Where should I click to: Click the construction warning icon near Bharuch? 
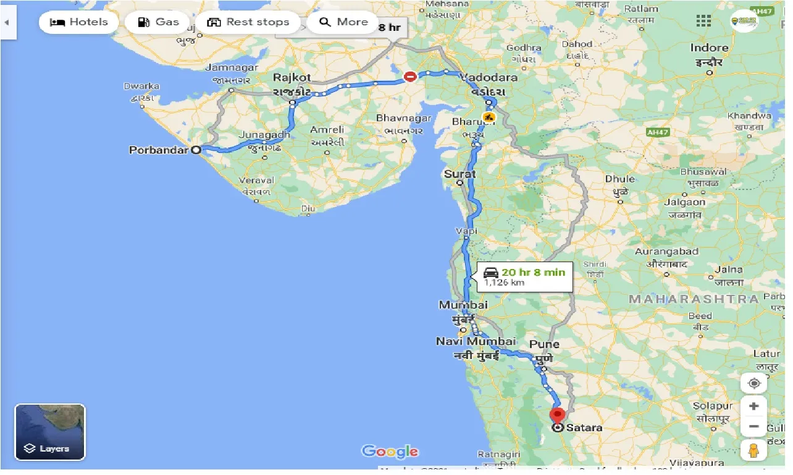click(489, 116)
